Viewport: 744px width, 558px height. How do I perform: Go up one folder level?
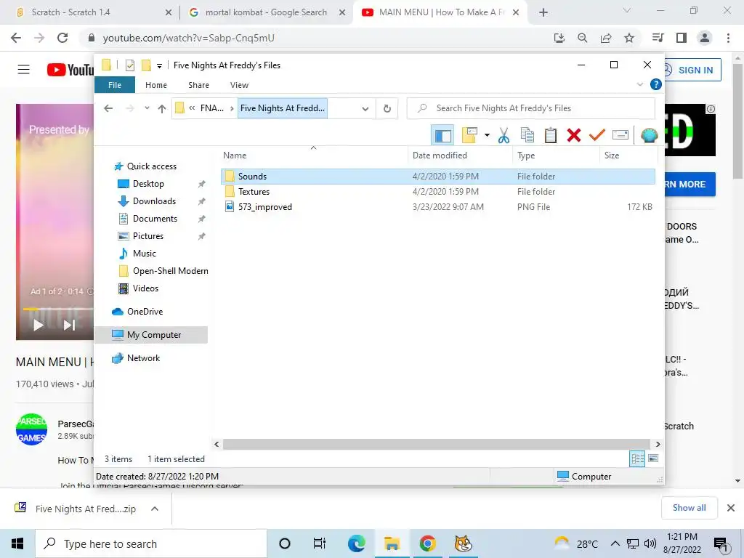(162, 109)
